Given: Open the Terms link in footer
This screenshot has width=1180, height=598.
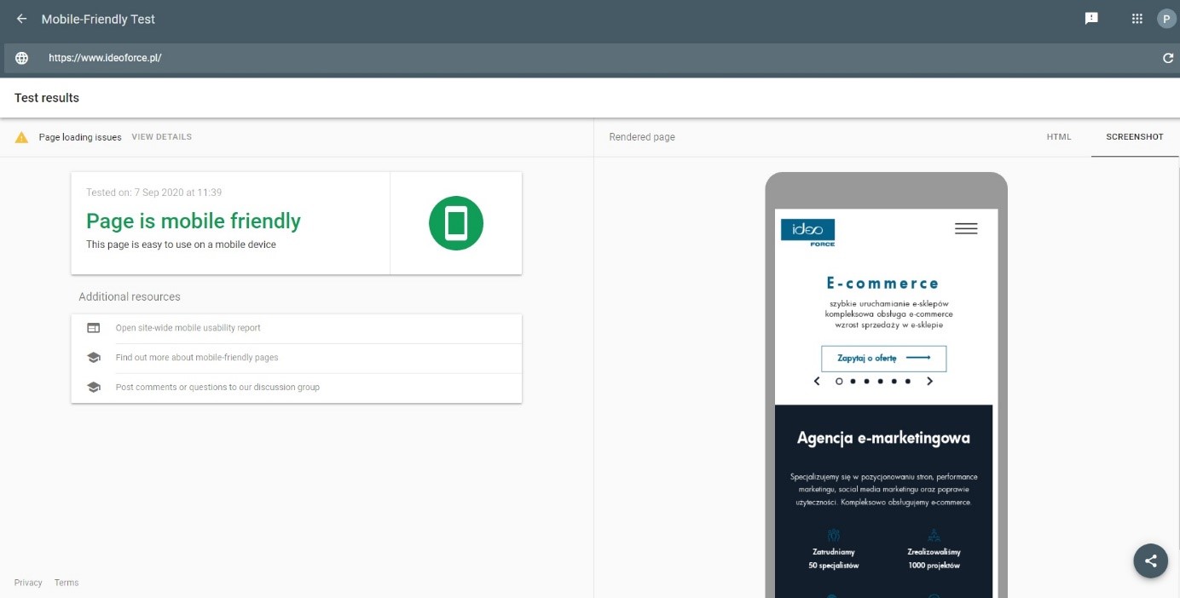Looking at the screenshot, I should [67, 583].
